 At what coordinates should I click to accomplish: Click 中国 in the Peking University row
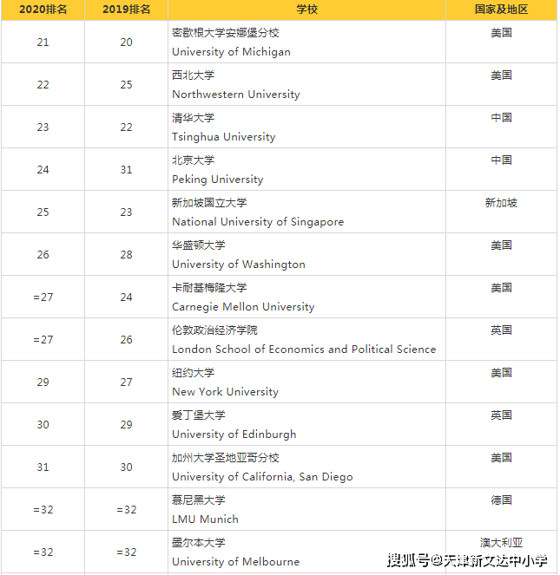point(501,160)
